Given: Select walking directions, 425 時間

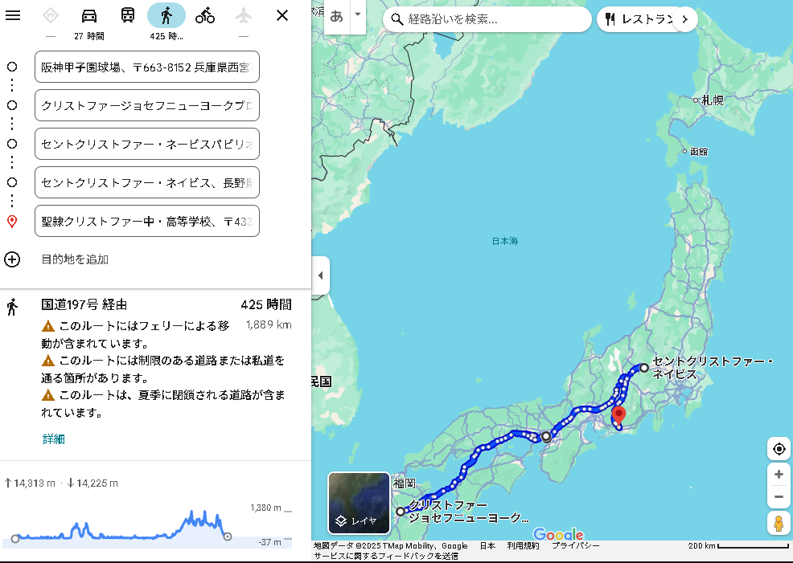Looking at the screenshot, I should click(x=166, y=15).
